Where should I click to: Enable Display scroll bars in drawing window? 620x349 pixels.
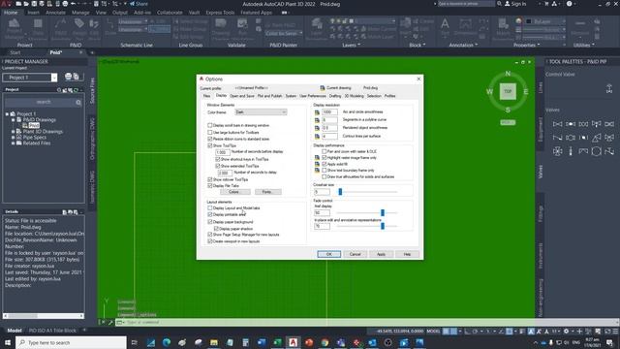coord(210,125)
